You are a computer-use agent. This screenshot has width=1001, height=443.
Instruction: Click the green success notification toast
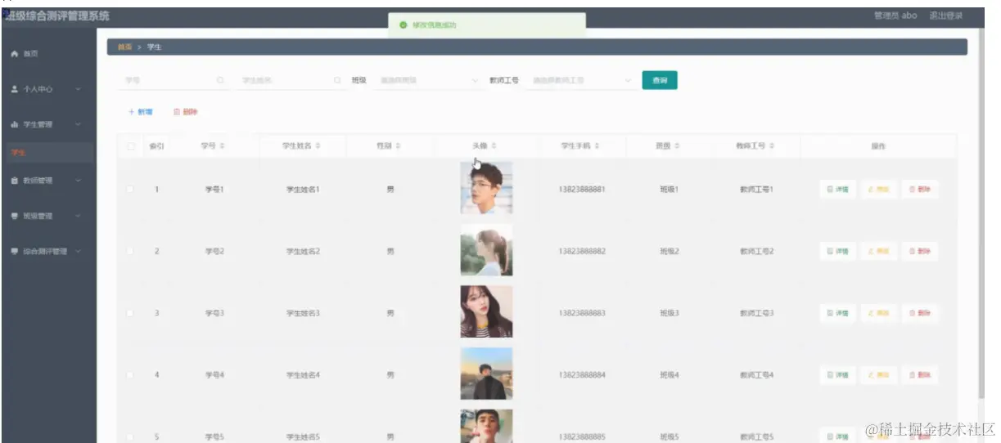pos(489,25)
